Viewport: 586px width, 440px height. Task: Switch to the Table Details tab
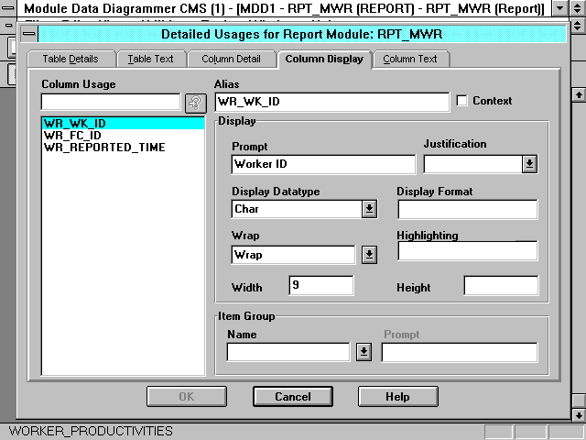(71, 59)
